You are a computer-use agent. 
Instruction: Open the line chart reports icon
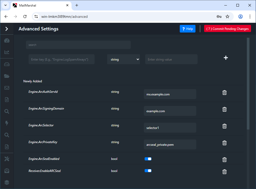click(x=7, y=52)
